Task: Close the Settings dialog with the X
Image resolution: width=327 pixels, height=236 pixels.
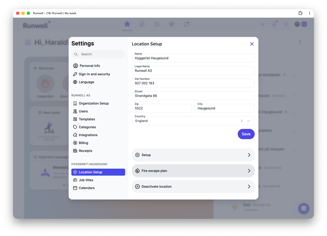Action: tap(252, 44)
